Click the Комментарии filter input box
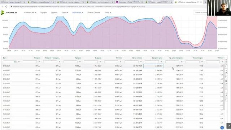 coord(192,62)
